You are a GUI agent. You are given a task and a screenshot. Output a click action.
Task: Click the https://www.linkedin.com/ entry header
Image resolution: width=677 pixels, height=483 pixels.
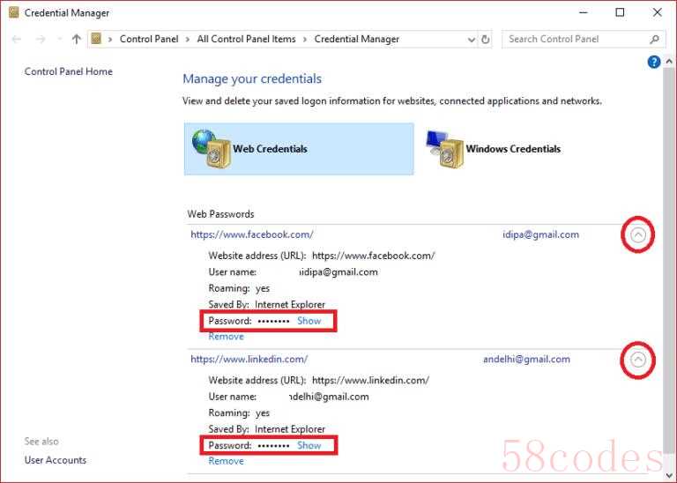click(x=249, y=359)
